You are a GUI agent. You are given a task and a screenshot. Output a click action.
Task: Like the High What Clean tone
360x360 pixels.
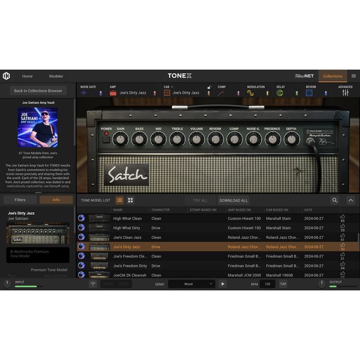point(343,217)
